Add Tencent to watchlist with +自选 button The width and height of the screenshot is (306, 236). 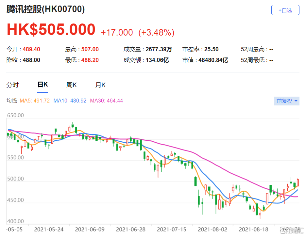[x=285, y=10]
